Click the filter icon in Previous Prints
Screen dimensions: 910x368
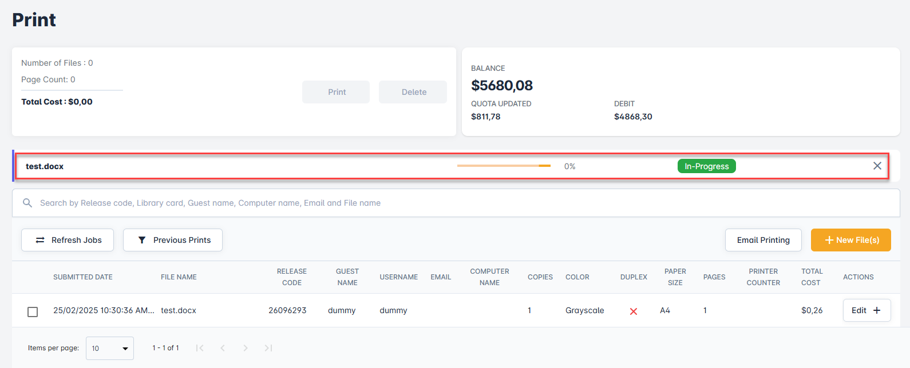pyautogui.click(x=142, y=240)
